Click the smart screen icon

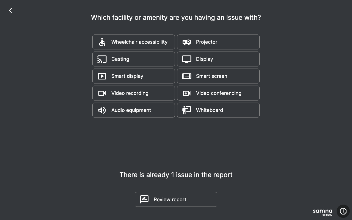(x=187, y=76)
